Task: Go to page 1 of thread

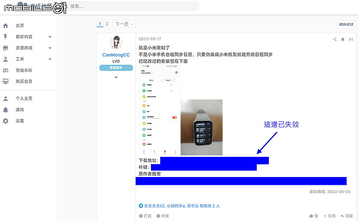Action: (x=100, y=24)
